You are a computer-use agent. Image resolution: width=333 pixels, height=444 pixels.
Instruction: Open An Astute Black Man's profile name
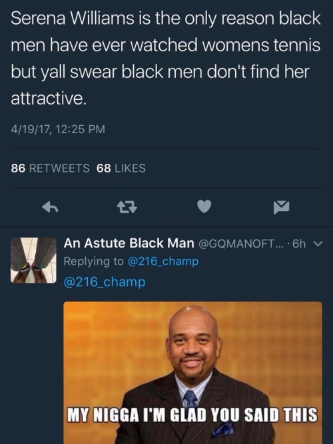point(129,243)
